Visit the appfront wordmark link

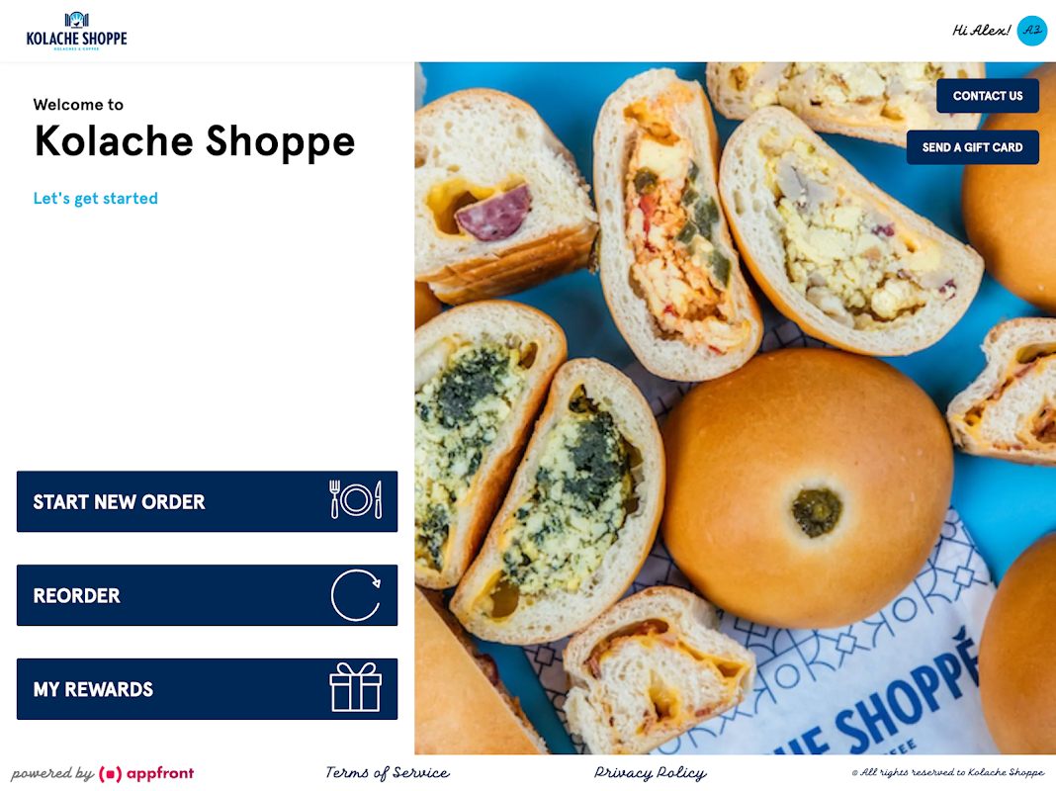(x=160, y=773)
